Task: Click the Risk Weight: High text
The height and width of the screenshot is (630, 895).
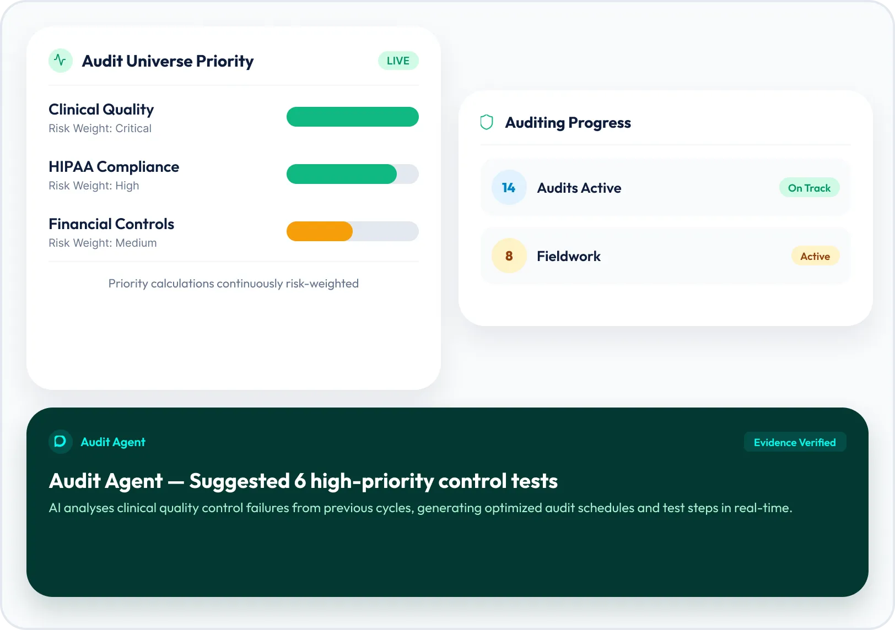Action: (94, 186)
